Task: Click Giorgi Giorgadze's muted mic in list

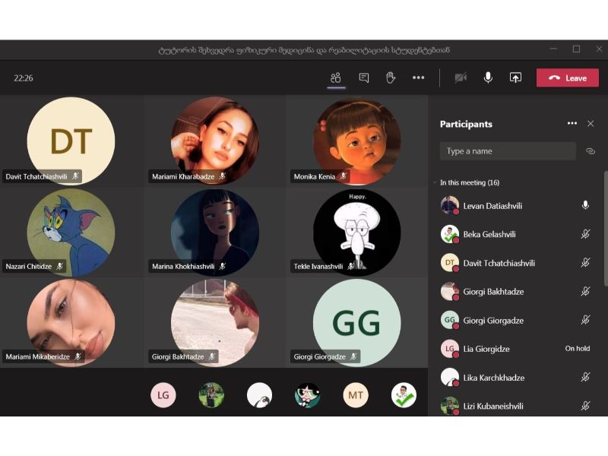Action: pos(585,320)
